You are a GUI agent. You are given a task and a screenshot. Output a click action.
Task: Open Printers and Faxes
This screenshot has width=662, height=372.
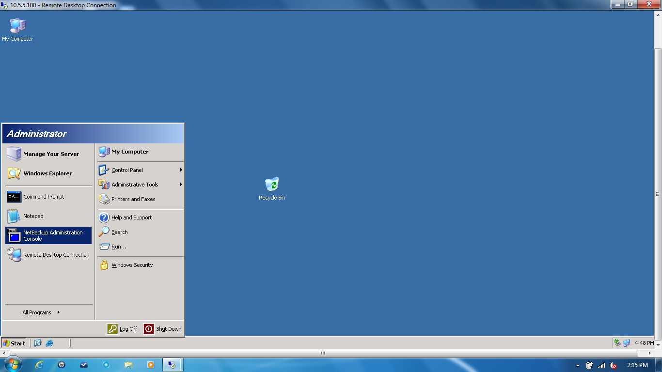click(x=140, y=199)
